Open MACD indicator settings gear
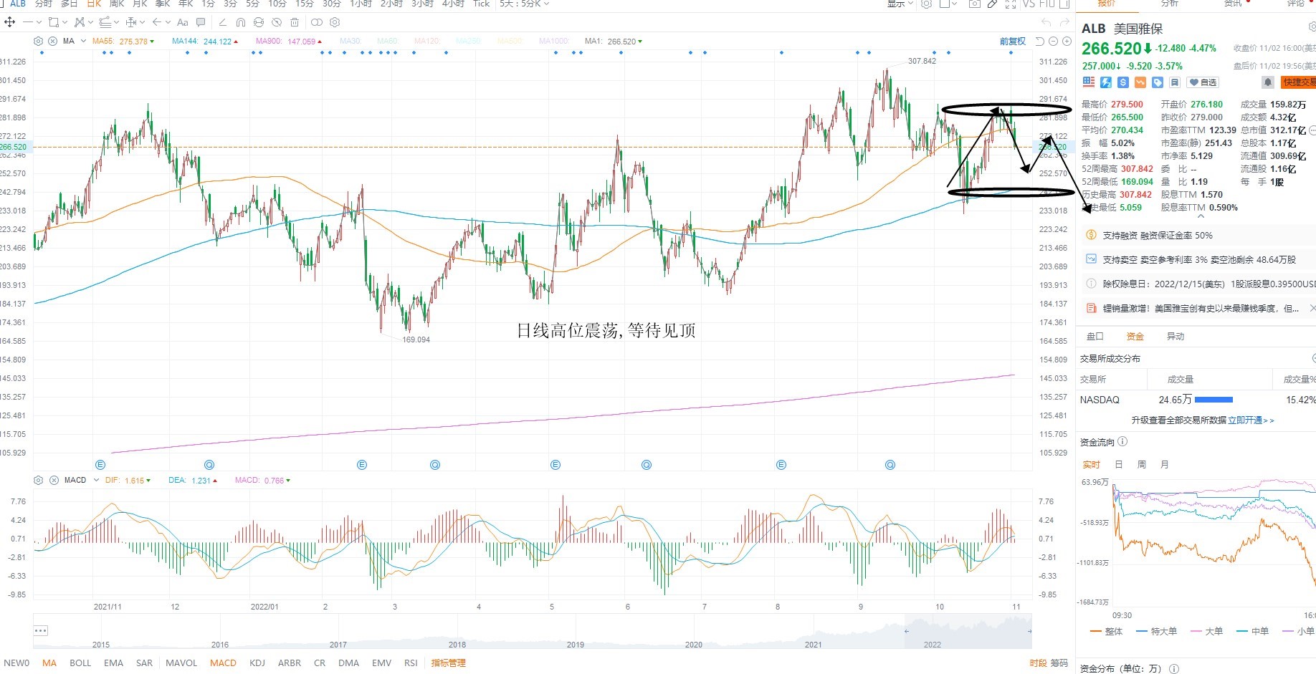The height and width of the screenshot is (674, 1316). pos(39,480)
